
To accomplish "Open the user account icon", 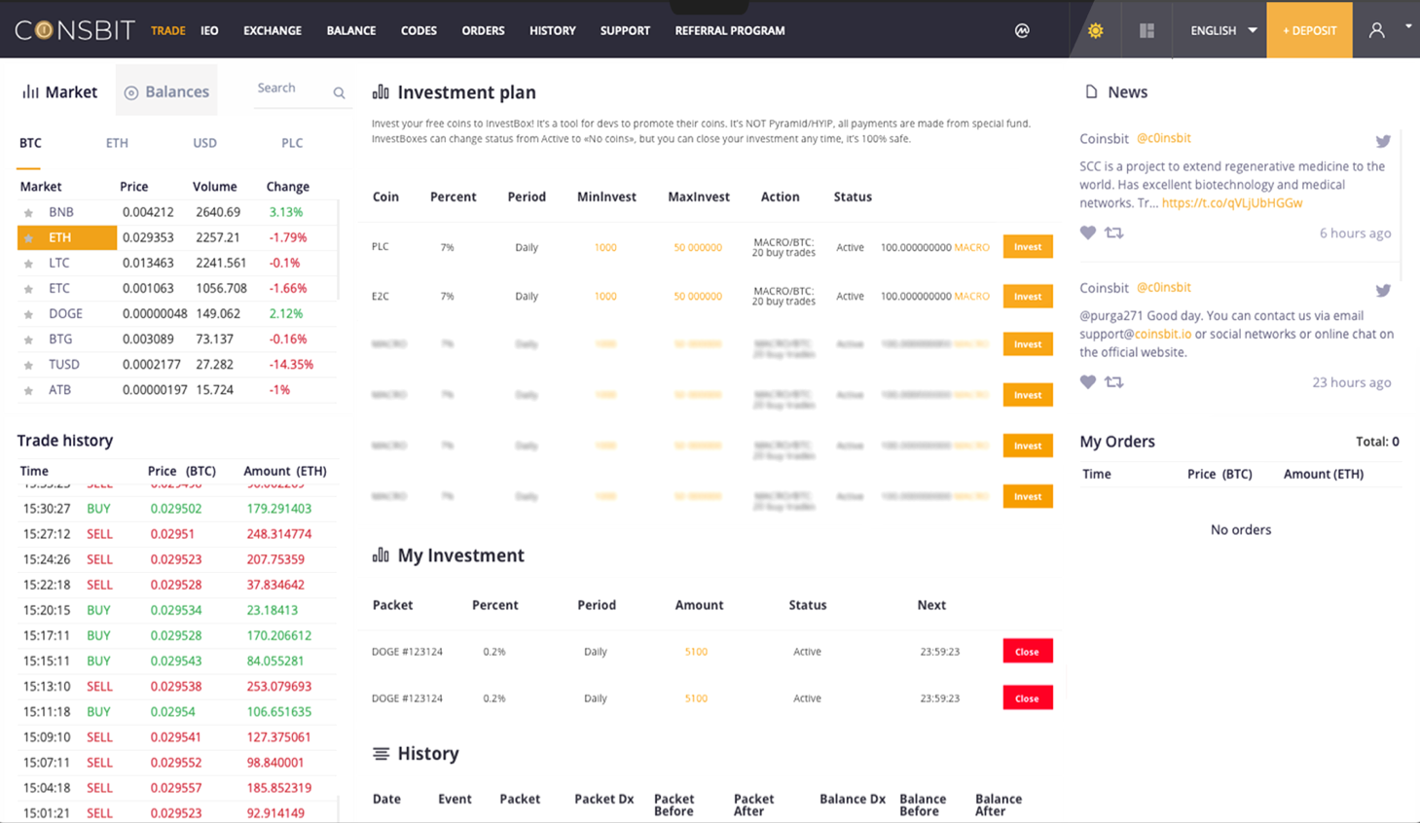I will pos(1376,30).
